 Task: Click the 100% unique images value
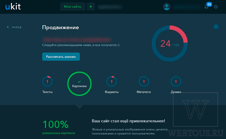point(56,124)
